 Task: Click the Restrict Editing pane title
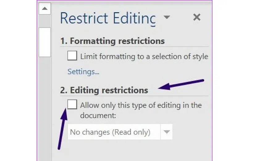click(x=108, y=18)
